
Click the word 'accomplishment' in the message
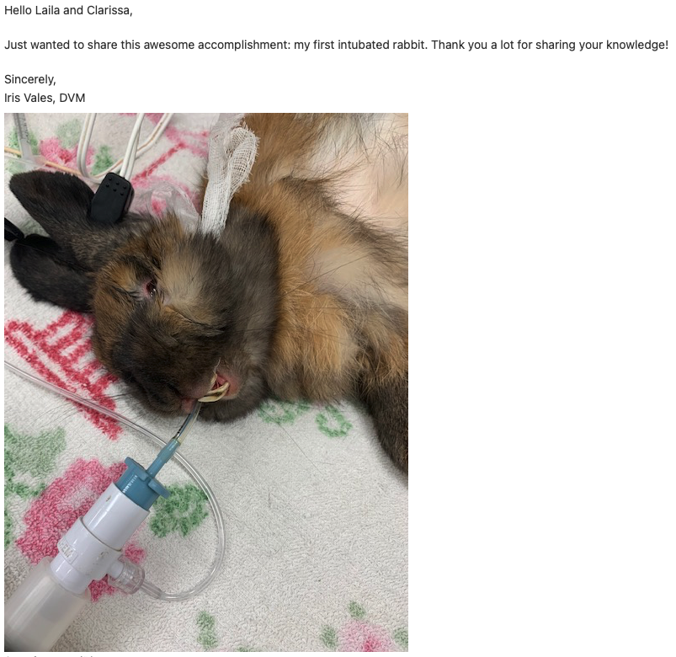pos(244,45)
